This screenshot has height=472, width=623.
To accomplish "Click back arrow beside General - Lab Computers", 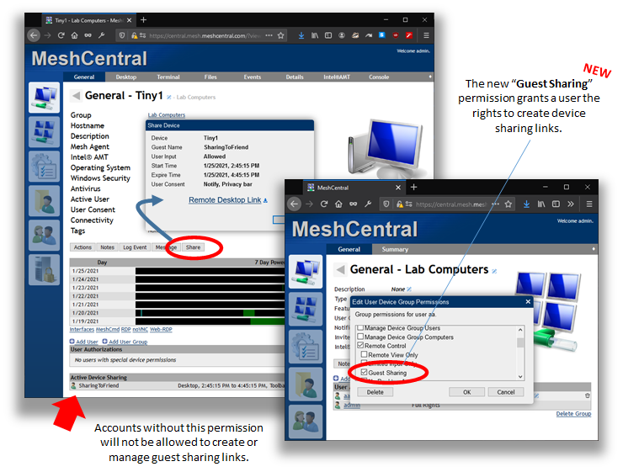I will (x=340, y=269).
